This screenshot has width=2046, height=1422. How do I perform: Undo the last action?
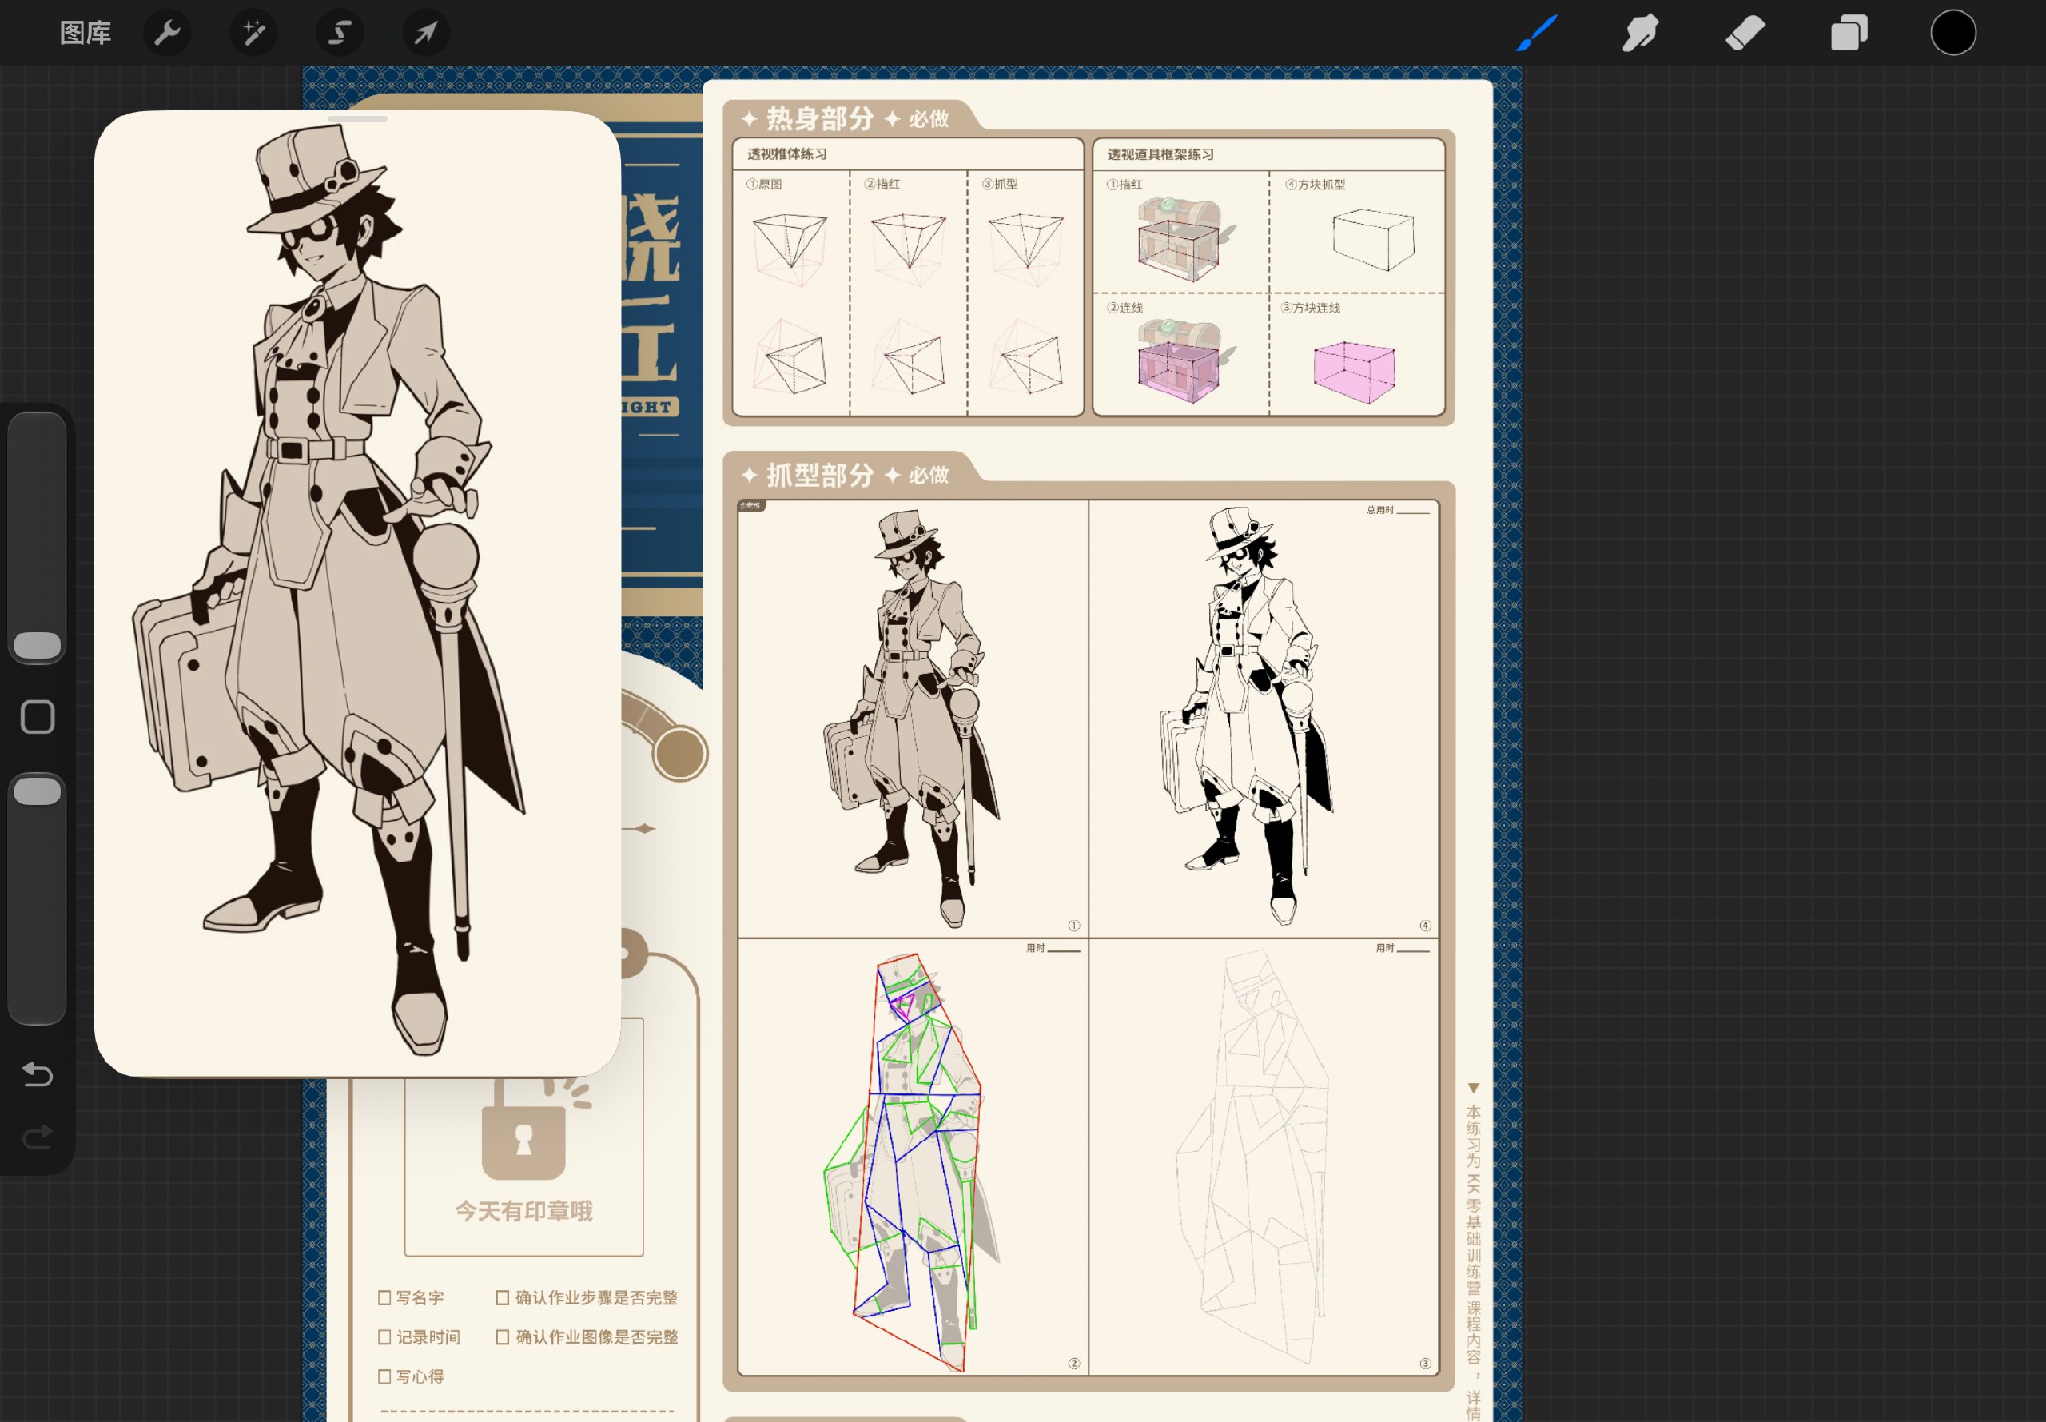tap(38, 1074)
